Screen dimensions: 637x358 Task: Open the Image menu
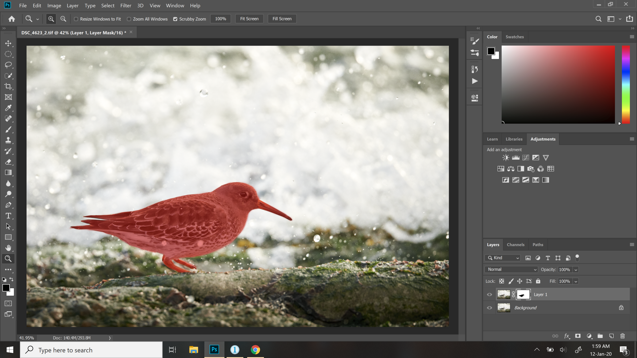54,6
